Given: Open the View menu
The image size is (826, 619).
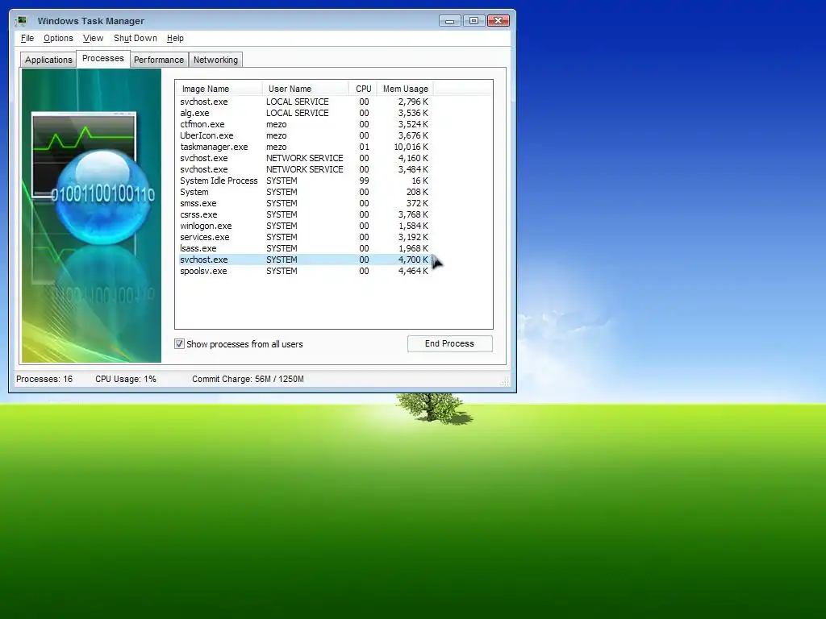Looking at the screenshot, I should [x=93, y=38].
